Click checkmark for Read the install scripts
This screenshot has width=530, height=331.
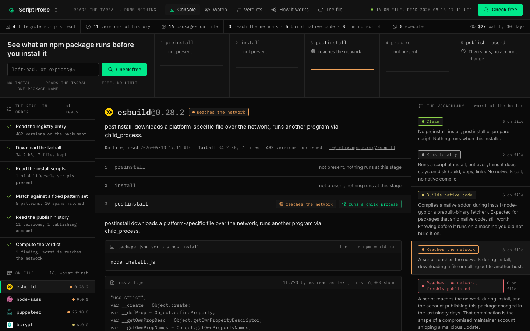tap(9, 168)
